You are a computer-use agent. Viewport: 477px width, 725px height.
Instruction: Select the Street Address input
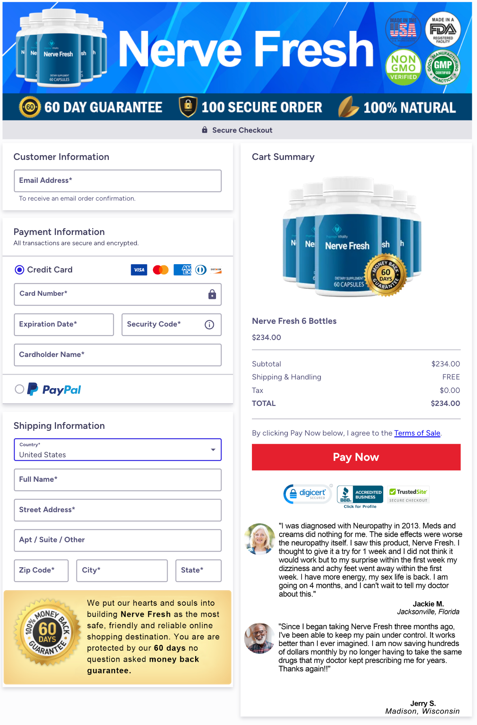point(117,510)
